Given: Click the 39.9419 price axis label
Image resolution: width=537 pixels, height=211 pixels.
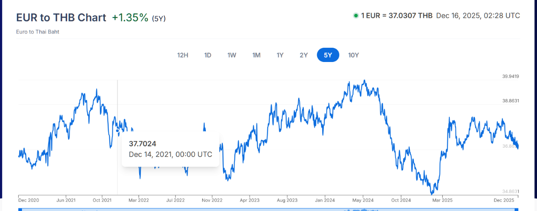Looking at the screenshot, I should (x=511, y=77).
